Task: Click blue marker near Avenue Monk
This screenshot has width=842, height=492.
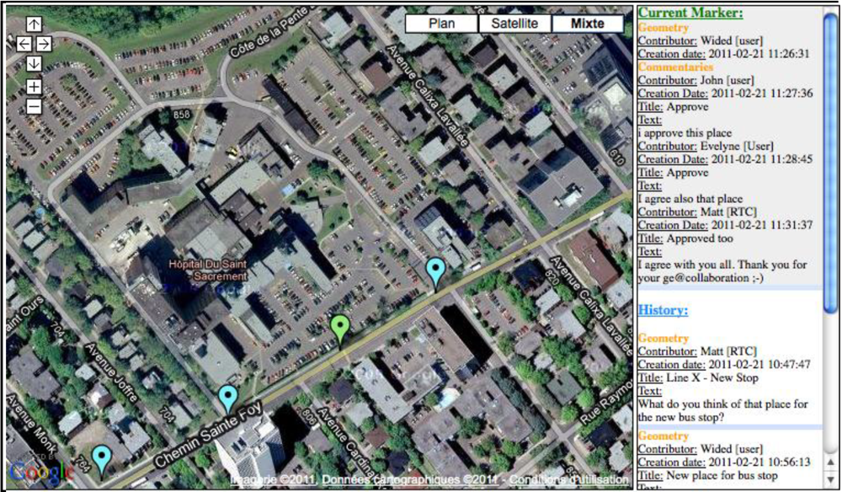Action: click(x=102, y=458)
